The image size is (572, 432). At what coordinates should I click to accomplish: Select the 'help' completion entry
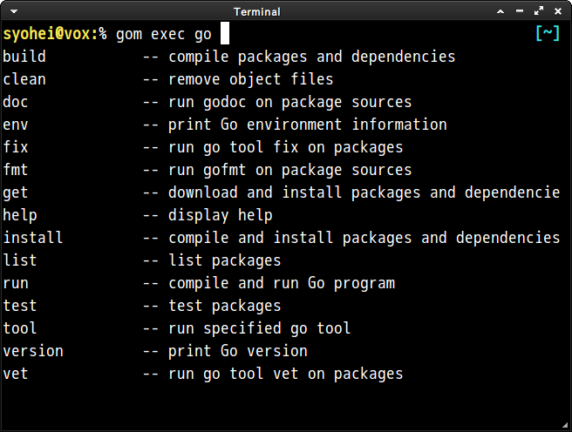point(20,215)
